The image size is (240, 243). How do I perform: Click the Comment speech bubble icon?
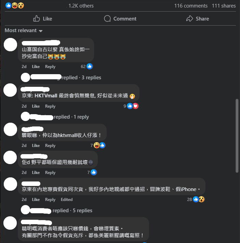click(x=107, y=18)
